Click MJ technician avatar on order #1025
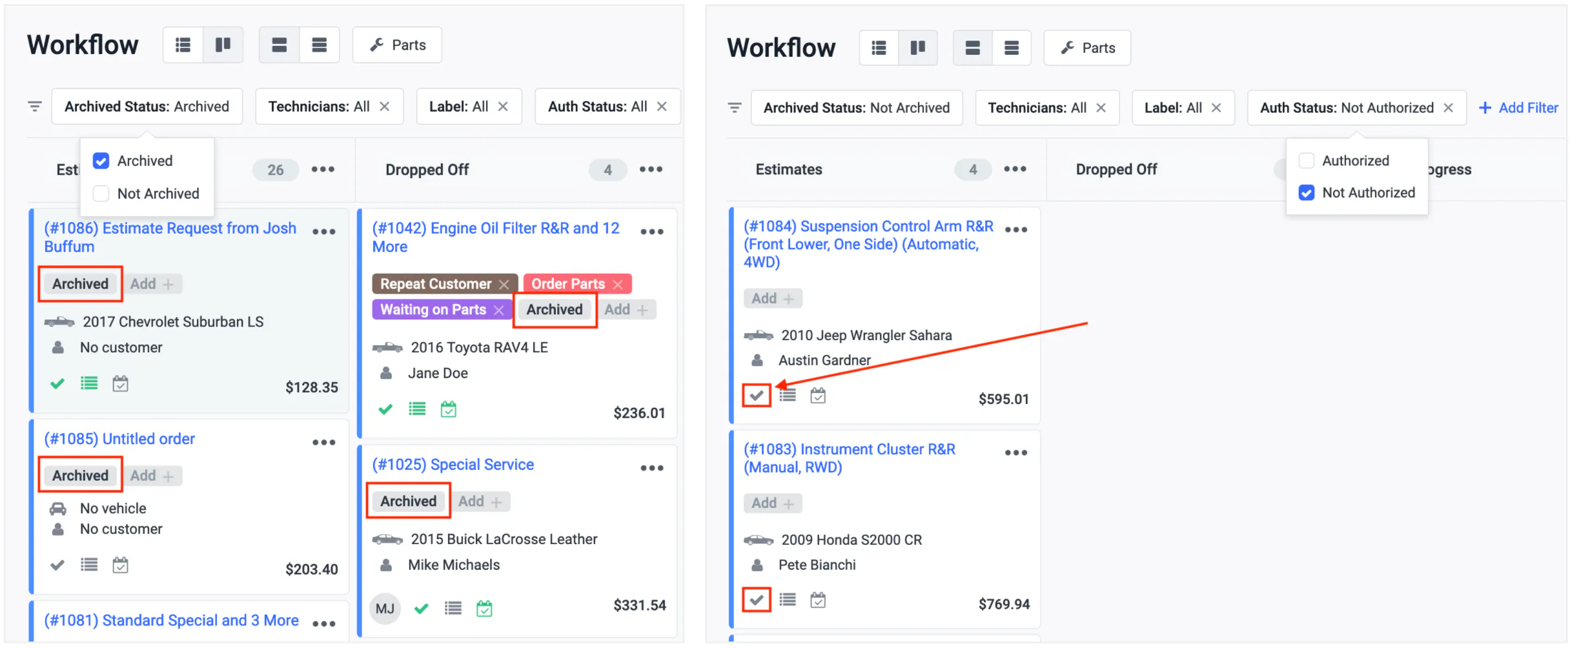Image resolution: width=1570 pixels, height=648 pixels. (x=385, y=609)
